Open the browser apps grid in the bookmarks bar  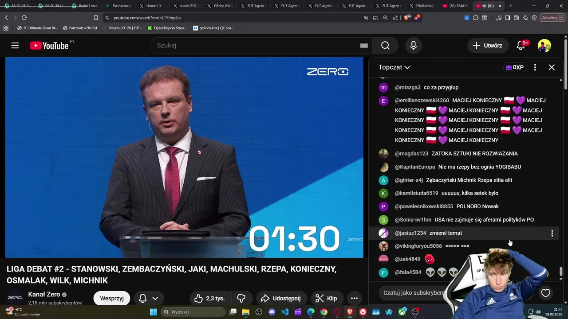pyautogui.click(x=6, y=28)
